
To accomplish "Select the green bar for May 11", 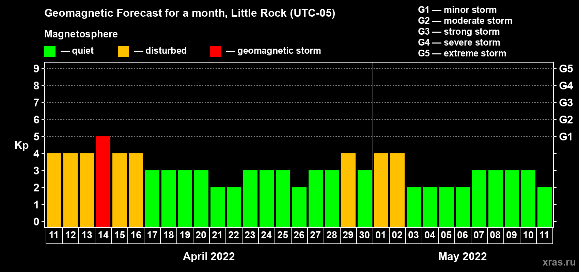I will point(545,207).
